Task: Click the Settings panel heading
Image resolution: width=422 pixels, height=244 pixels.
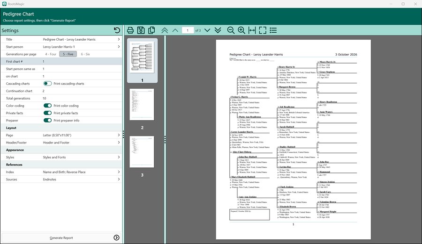Action: [10, 30]
